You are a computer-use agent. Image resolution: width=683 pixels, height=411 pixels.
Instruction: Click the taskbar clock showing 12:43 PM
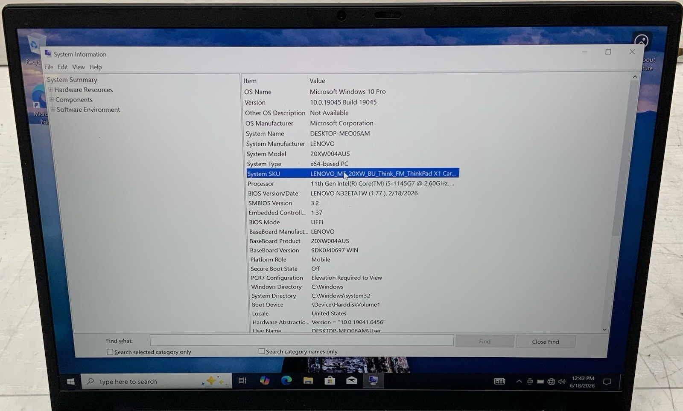click(x=582, y=382)
